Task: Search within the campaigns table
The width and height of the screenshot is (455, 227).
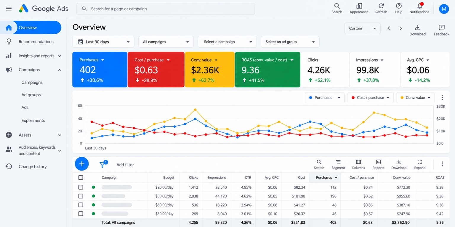Action: [319, 164]
